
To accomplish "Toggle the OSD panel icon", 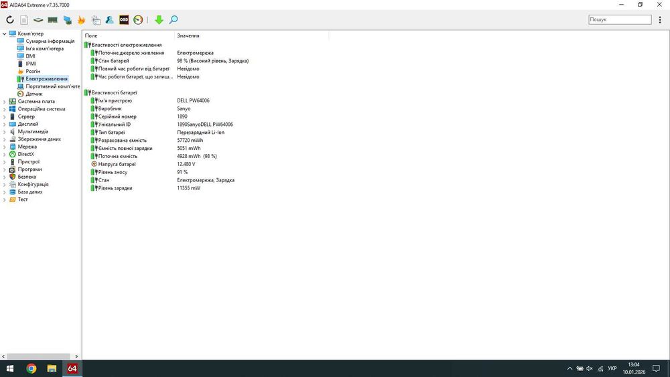I will 124,19.
